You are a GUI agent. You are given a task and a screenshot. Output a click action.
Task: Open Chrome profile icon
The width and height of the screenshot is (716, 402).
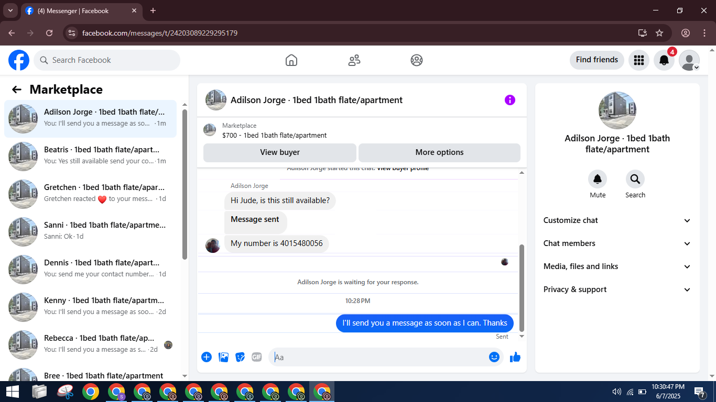click(x=686, y=33)
